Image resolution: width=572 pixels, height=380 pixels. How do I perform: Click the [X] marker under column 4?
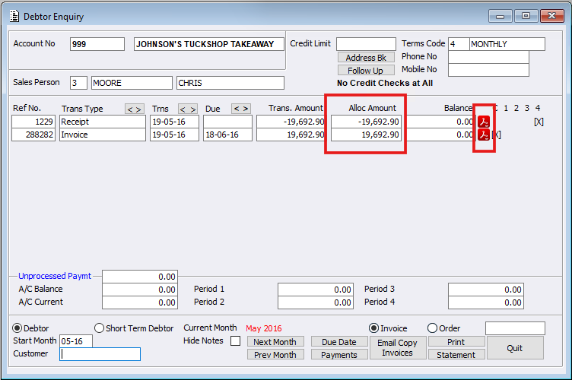pos(539,122)
